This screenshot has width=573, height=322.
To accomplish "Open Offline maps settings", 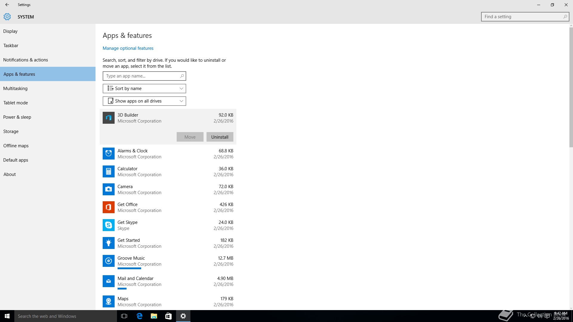I will (x=48, y=146).
